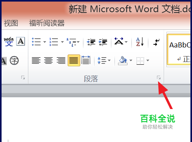The image size is (192, 142).
Task: Apply a multilevel list
Action: (71, 42)
